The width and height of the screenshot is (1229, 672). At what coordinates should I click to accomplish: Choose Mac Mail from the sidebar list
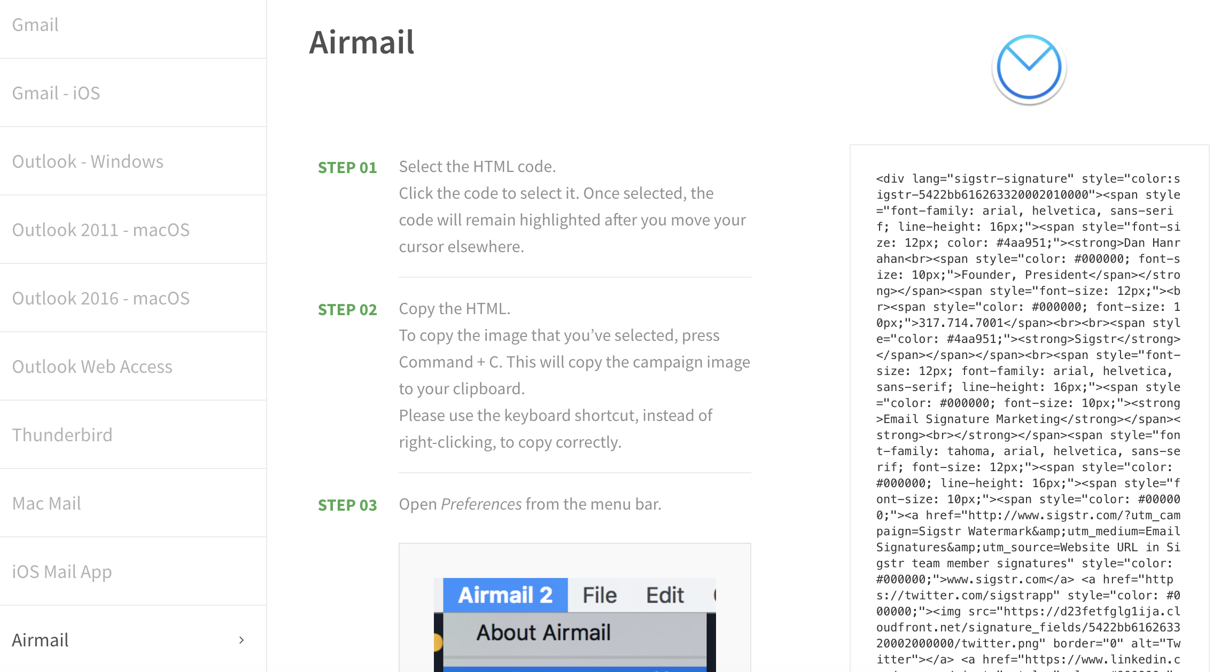[x=133, y=503]
